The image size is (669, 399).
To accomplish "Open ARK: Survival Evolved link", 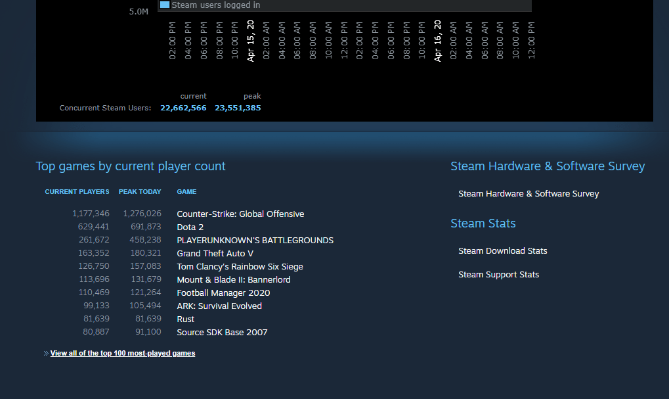I will pyautogui.click(x=219, y=306).
